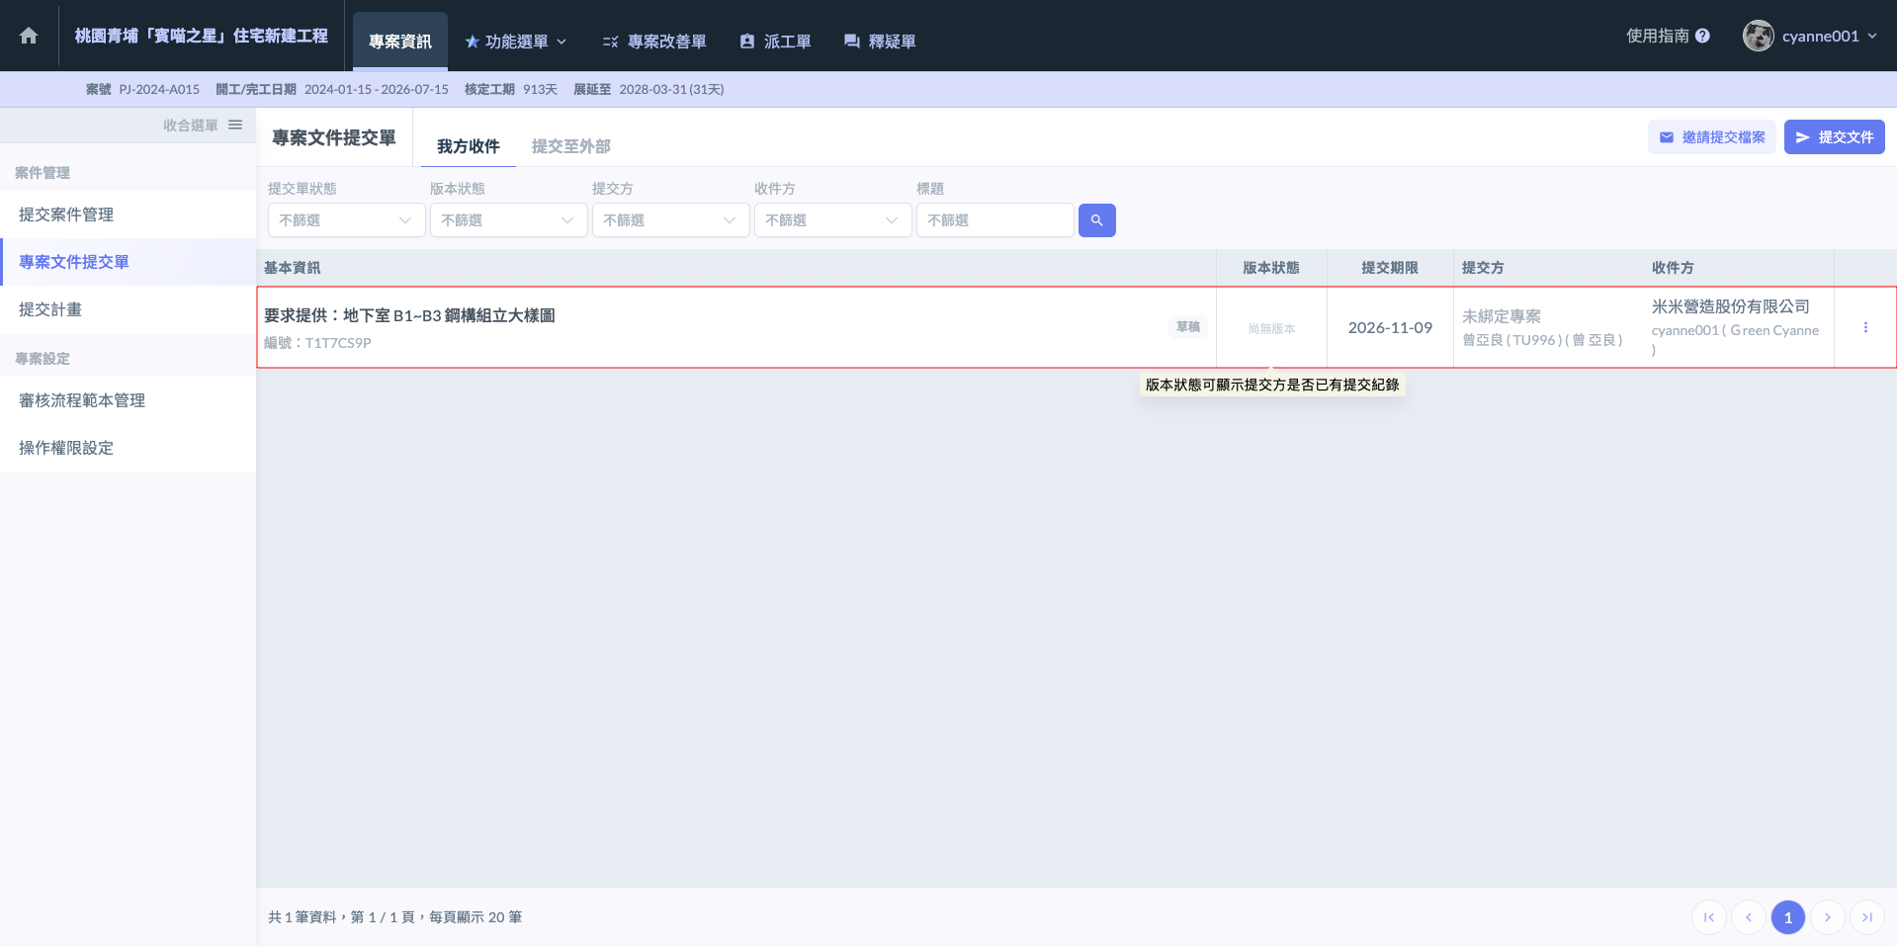This screenshot has height=947, width=1897.
Task: Open 提交計畫 in sidebar
Action: coord(129,309)
